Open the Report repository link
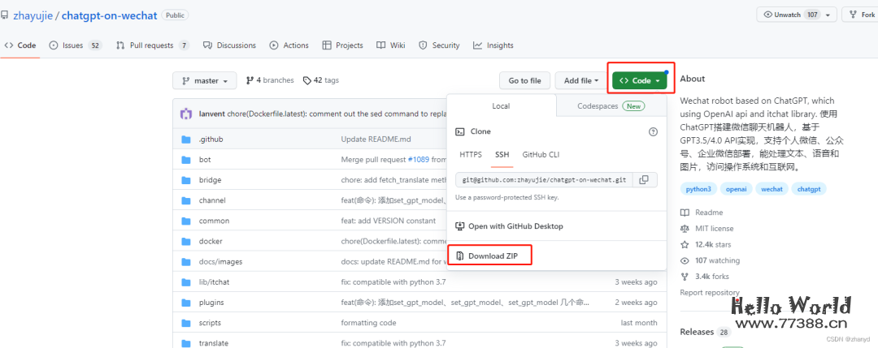 [x=710, y=293]
